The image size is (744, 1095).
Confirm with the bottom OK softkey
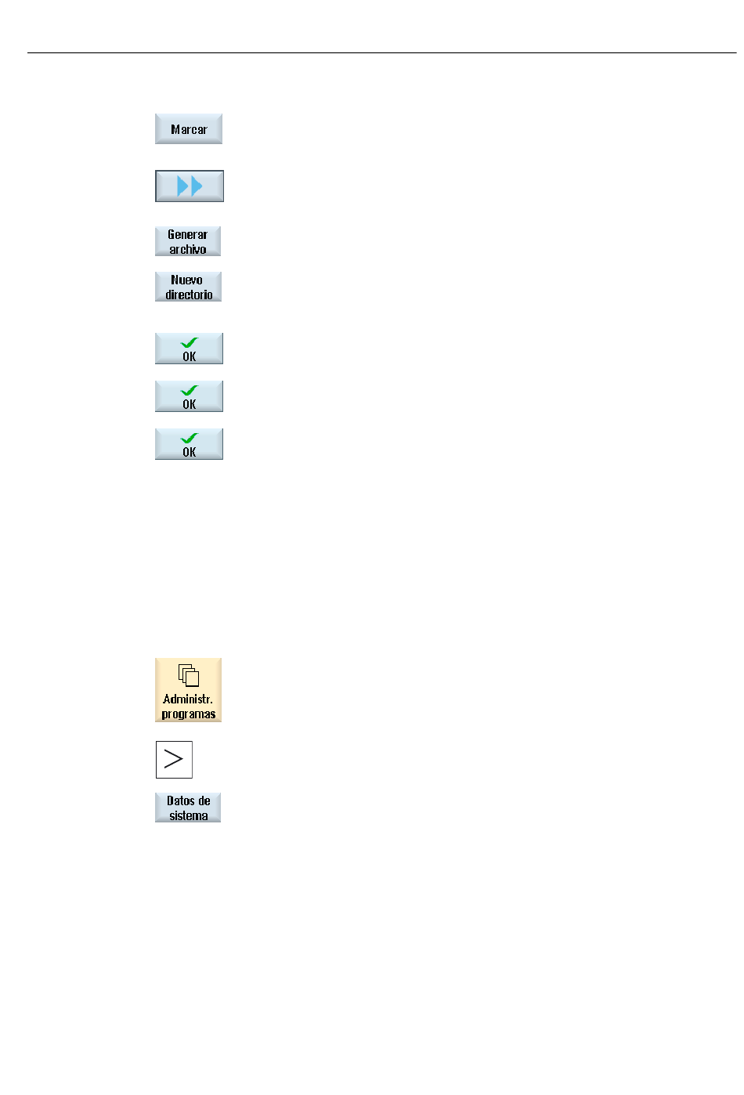coord(189,444)
